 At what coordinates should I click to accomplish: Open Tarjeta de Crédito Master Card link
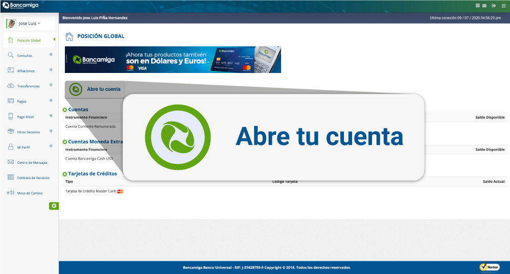point(90,191)
